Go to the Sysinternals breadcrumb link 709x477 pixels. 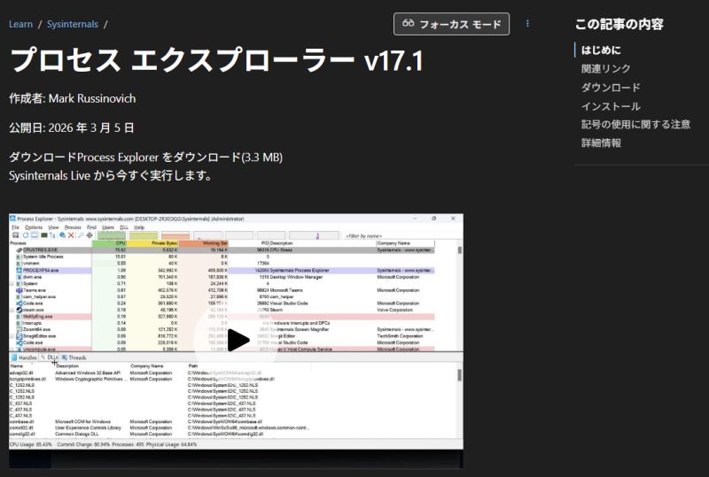click(73, 24)
